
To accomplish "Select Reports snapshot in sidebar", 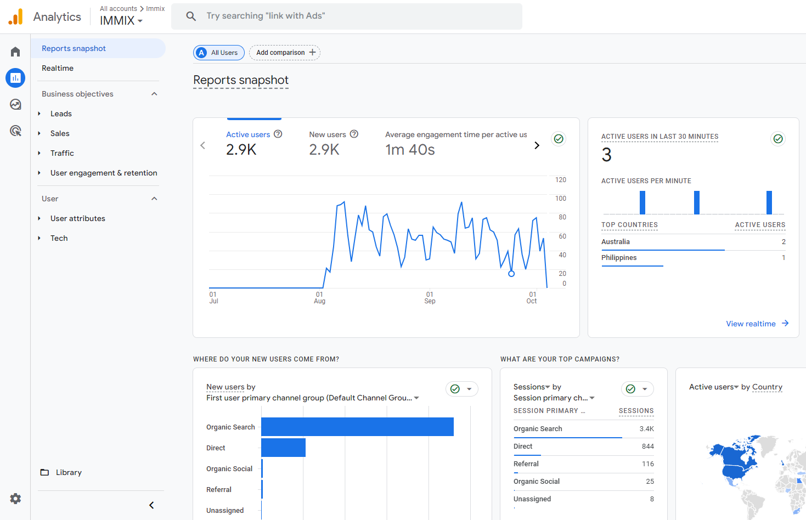I will coord(74,48).
